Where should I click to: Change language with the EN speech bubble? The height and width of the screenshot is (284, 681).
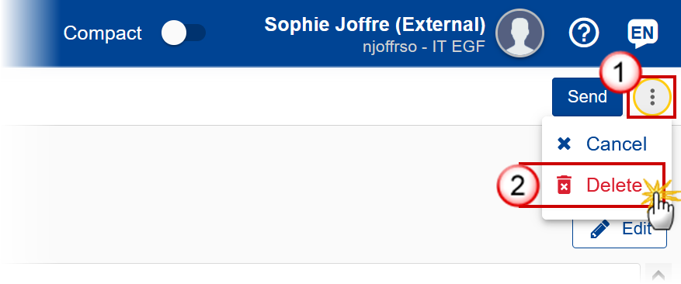click(x=642, y=33)
